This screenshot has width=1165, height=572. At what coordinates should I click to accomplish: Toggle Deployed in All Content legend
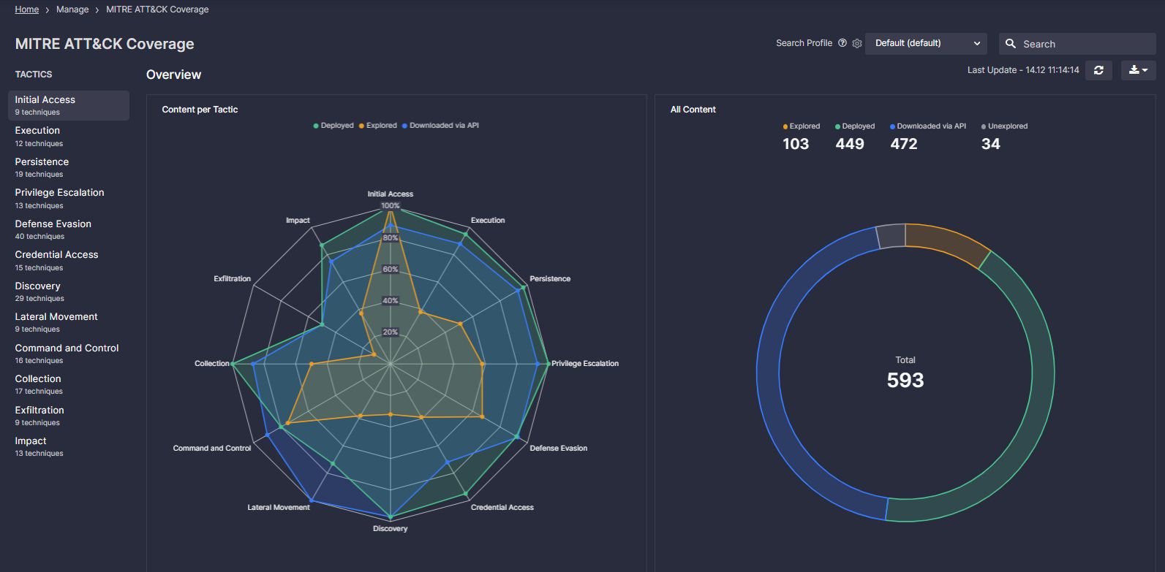click(855, 126)
